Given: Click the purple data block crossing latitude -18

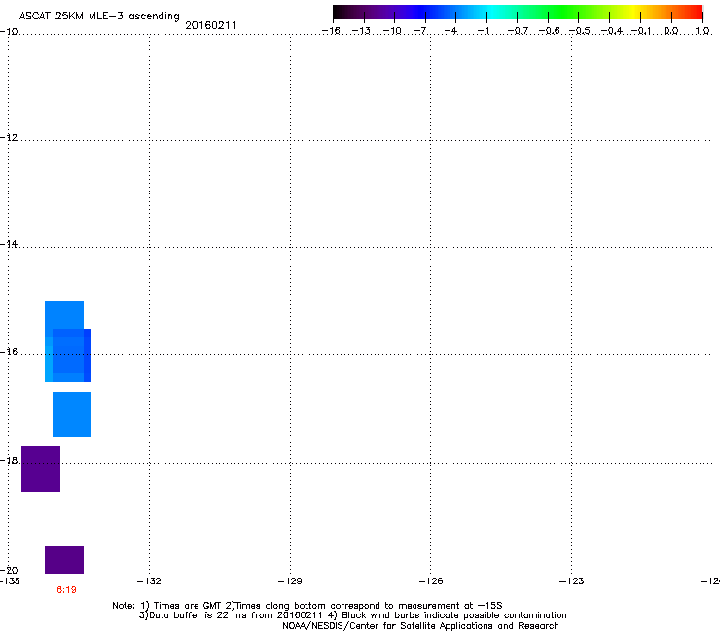Looking at the screenshot, I should coord(41,469).
